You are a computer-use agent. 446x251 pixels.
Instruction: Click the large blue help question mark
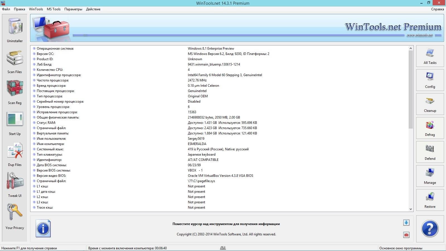[x=430, y=229]
